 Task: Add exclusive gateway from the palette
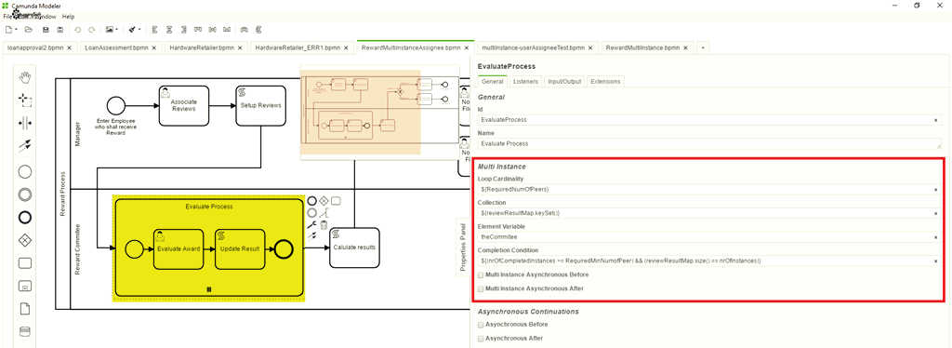(25, 240)
